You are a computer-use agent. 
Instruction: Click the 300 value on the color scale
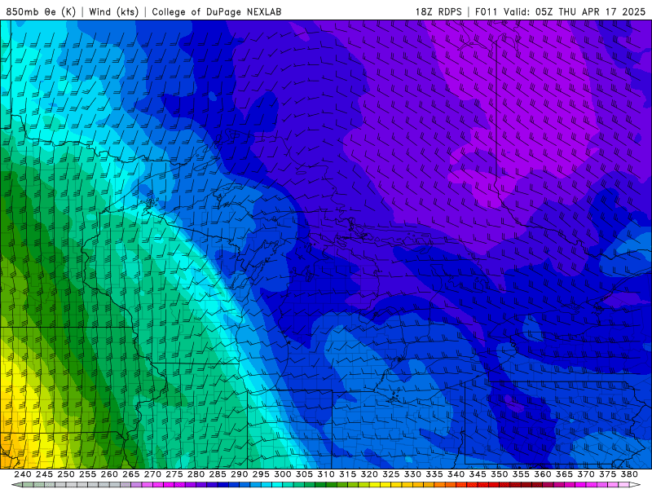pyautogui.click(x=282, y=474)
